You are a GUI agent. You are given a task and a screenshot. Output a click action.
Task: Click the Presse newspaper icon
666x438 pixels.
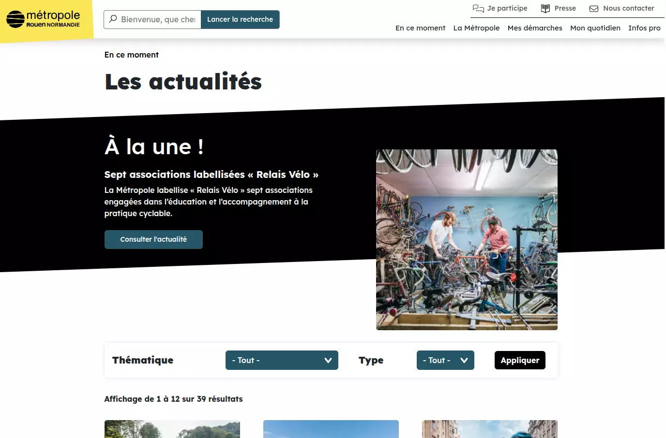pyautogui.click(x=545, y=8)
